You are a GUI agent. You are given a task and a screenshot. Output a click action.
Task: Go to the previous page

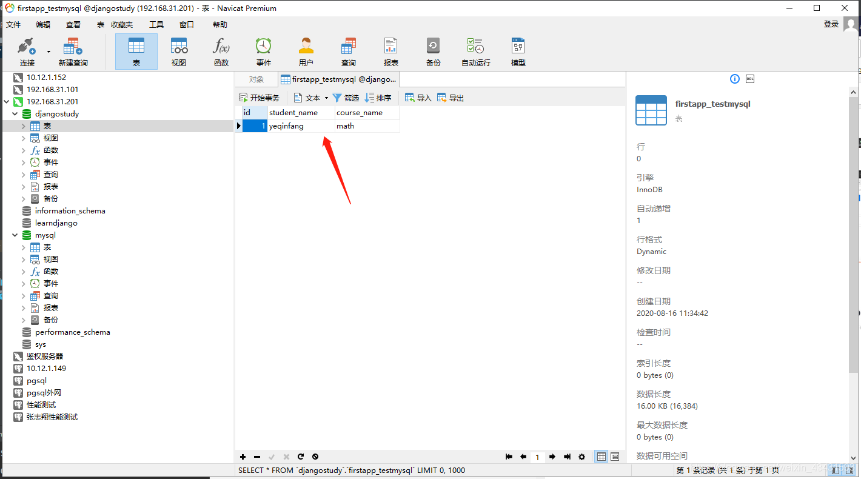pos(523,457)
